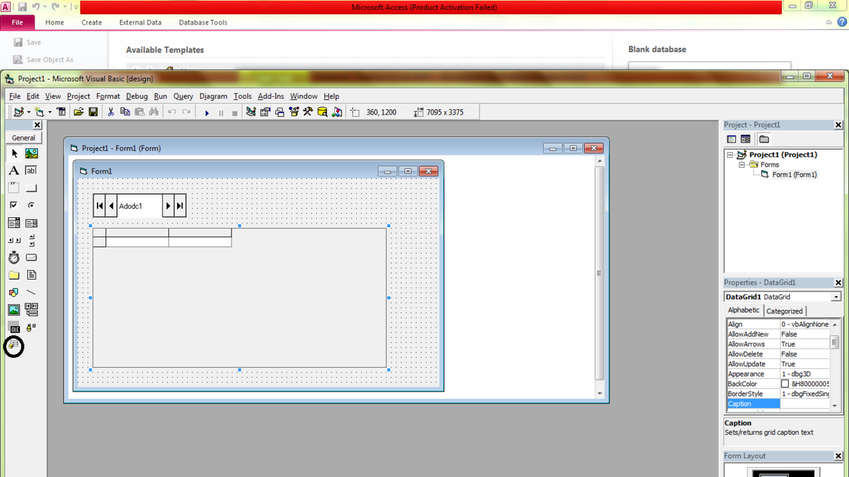The height and width of the screenshot is (477, 849).
Task: Select the CheckBox control tool
Action: 14,205
